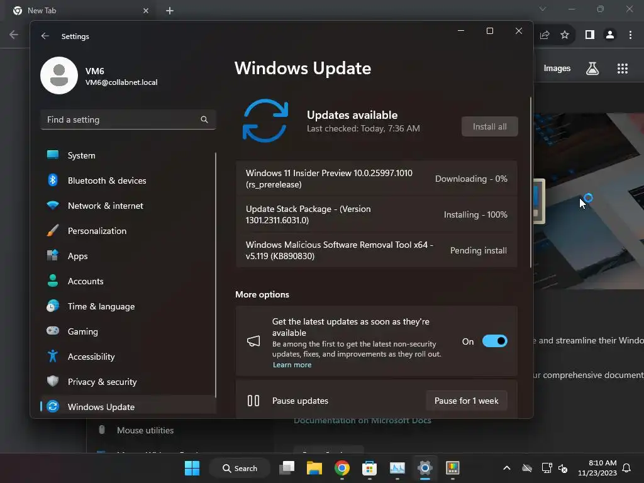Click Pause for 1 week button
Viewport: 644px width, 483px height.
[x=466, y=401]
